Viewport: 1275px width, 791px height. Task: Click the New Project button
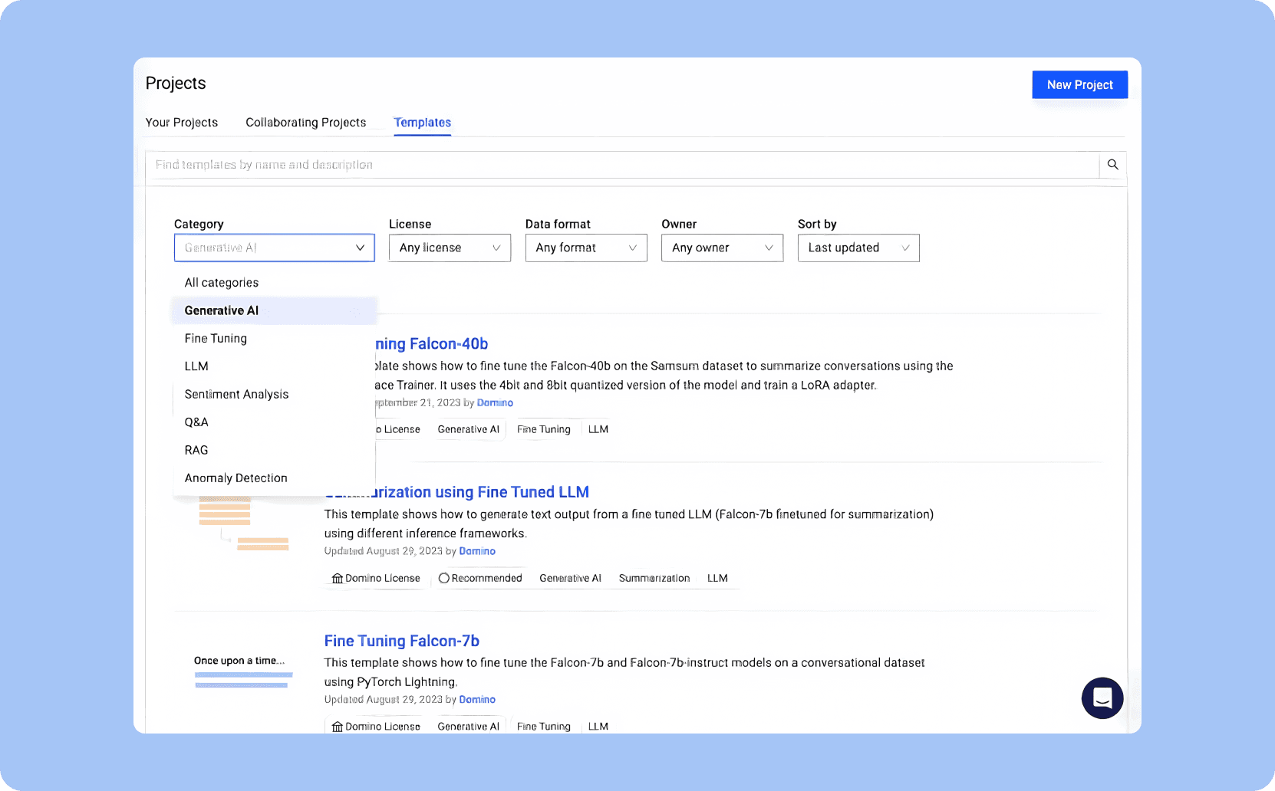[x=1079, y=84]
